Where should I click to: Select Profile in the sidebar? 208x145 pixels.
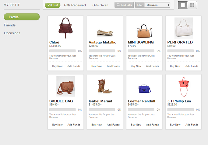(x=22, y=17)
